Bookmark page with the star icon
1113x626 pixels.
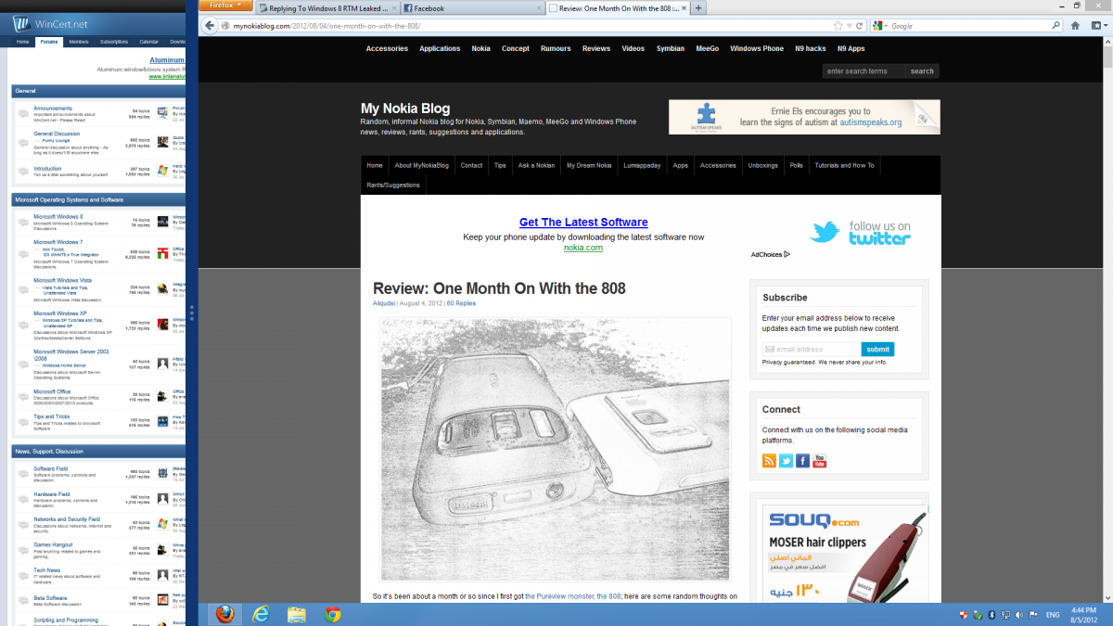click(x=838, y=26)
